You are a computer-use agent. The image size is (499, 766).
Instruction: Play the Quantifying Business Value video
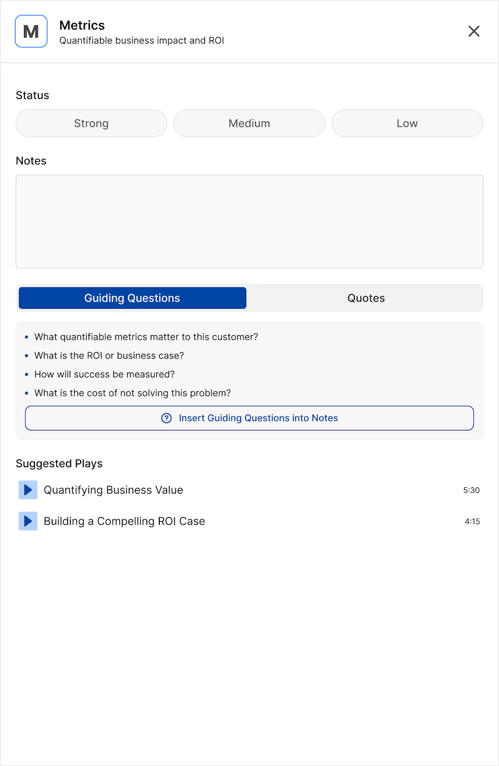[28, 490]
